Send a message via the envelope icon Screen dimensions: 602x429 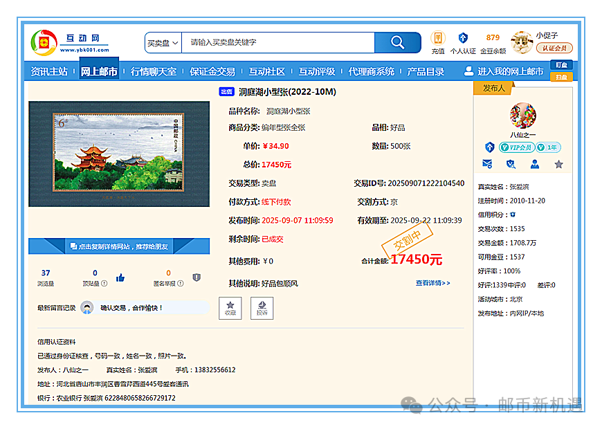(x=487, y=165)
